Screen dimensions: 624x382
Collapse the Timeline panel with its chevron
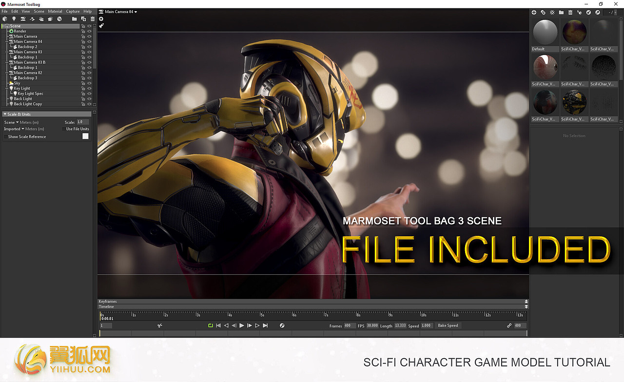pyautogui.click(x=526, y=307)
